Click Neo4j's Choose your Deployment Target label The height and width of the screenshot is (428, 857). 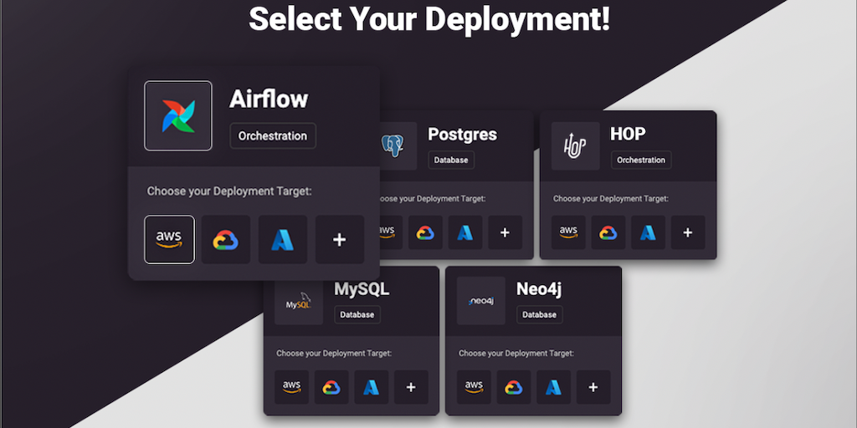coord(516,354)
